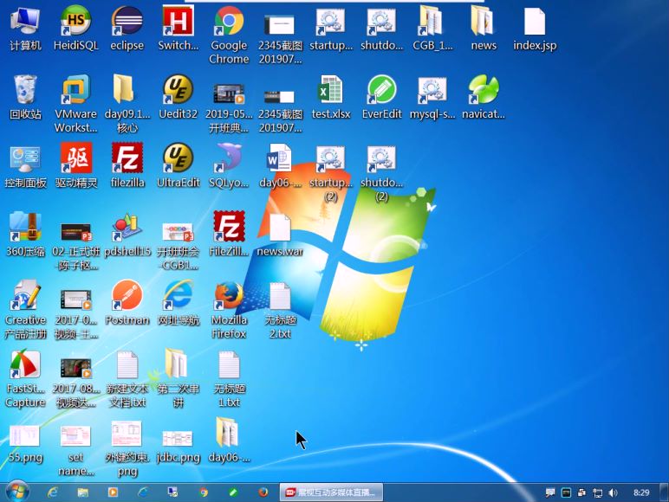The width and height of the screenshot is (669, 502).
Task: Select the test.xlsx Excel file
Action: click(x=330, y=91)
